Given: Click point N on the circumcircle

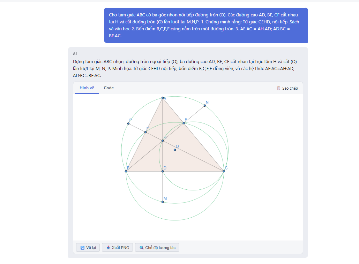Looking at the screenshot, I should click(204, 105).
